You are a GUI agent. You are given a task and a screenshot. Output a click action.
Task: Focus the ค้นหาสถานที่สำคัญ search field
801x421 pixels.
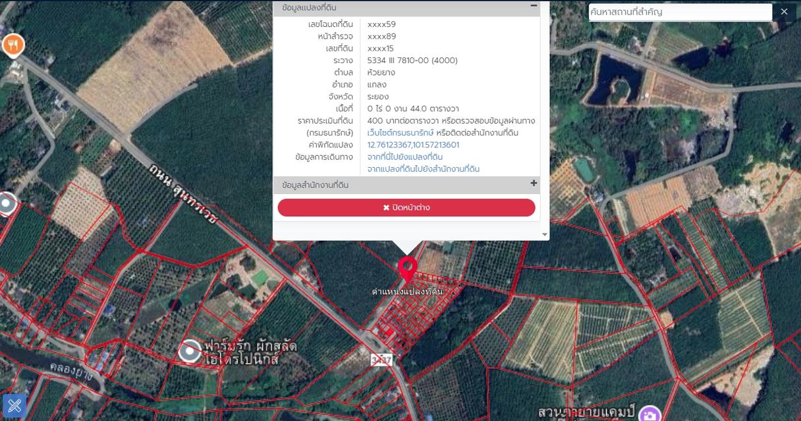pyautogui.click(x=680, y=12)
